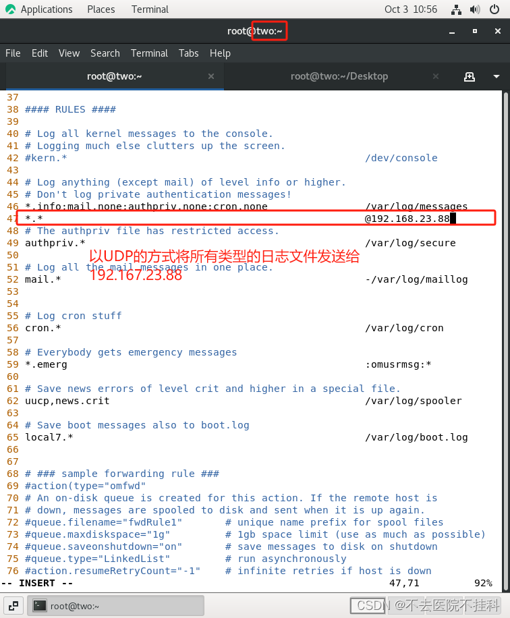Click the '@192.168.23.88' entry on line 47
Viewport: 510px width, 618px height.
tap(407, 219)
